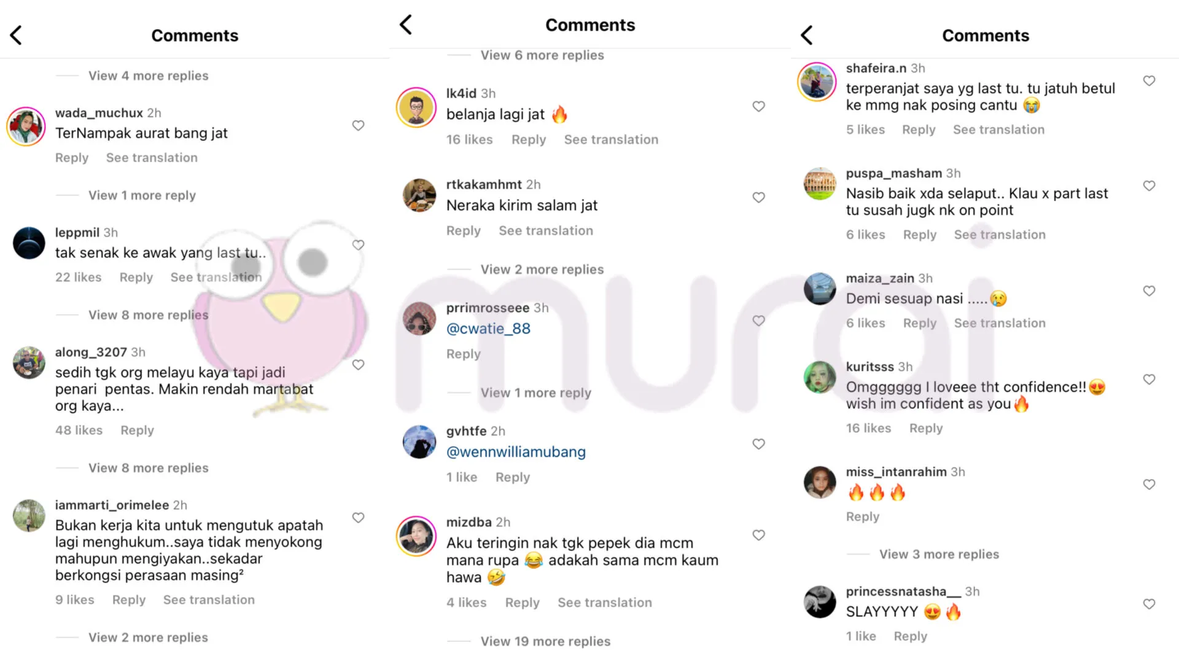The height and width of the screenshot is (656, 1179).
Task: Heart mizdba's comment
Action: 759,535
